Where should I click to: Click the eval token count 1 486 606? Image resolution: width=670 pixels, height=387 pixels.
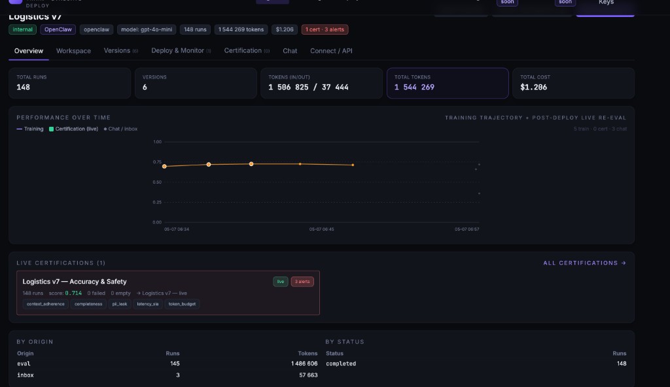[x=304, y=363]
